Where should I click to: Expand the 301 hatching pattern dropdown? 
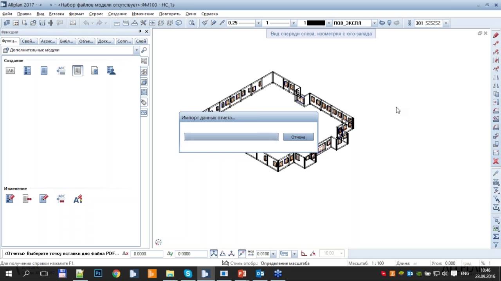445,23
